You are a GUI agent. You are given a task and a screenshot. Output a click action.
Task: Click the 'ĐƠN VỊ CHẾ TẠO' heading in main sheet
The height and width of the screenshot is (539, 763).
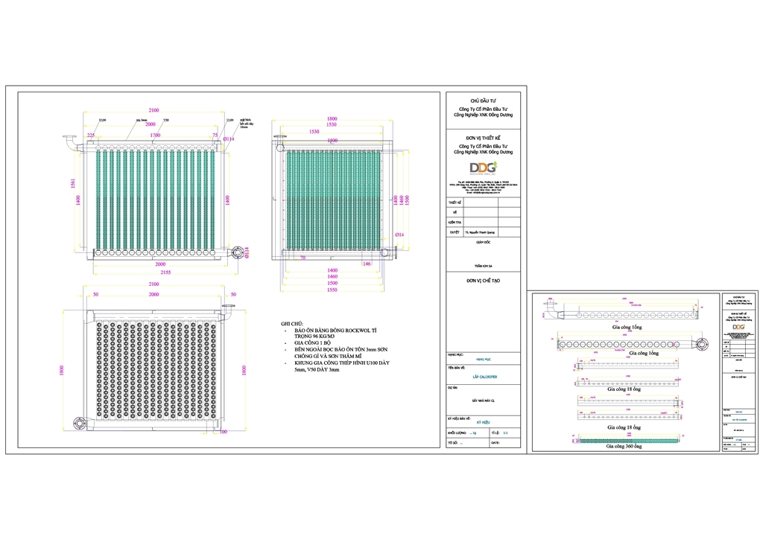[x=483, y=281]
